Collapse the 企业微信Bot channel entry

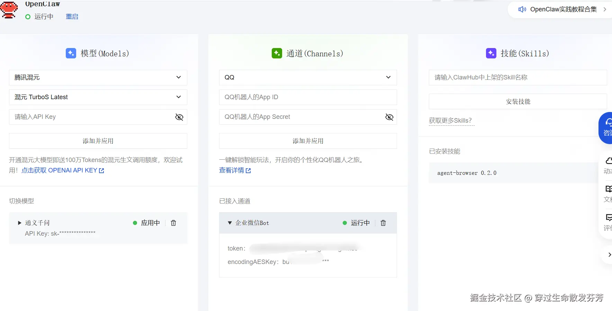point(229,223)
